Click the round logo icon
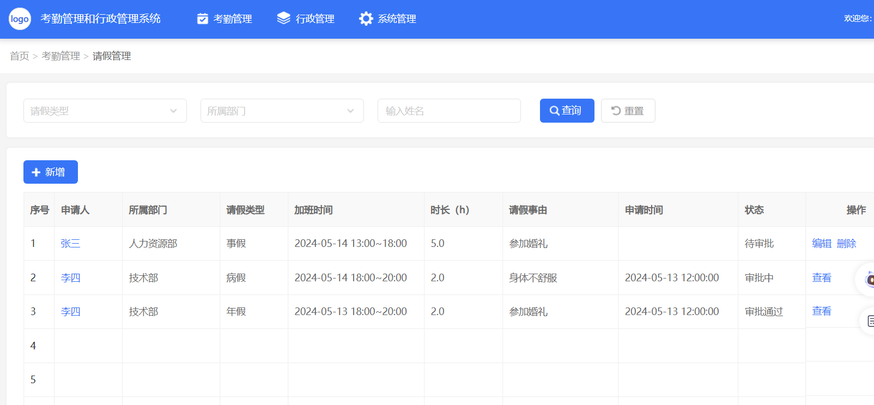 [20, 19]
